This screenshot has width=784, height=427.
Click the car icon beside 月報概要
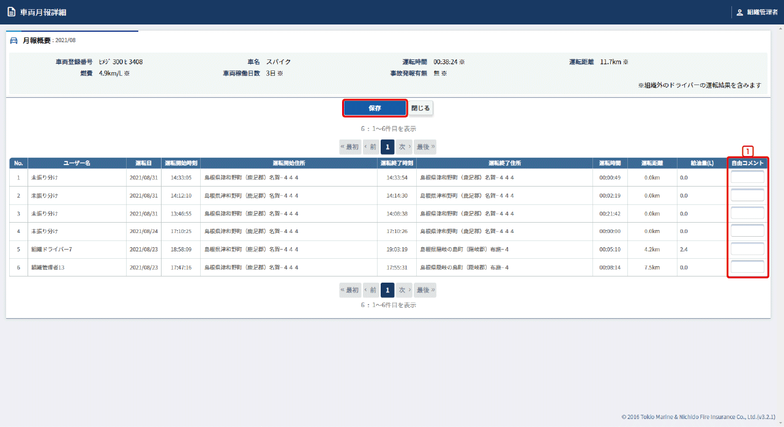[x=14, y=40]
